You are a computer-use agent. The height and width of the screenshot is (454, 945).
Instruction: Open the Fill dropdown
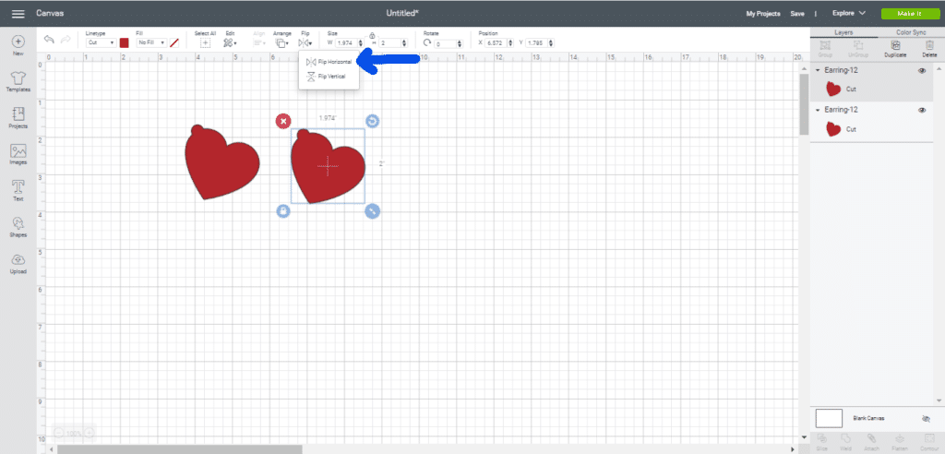(x=150, y=42)
